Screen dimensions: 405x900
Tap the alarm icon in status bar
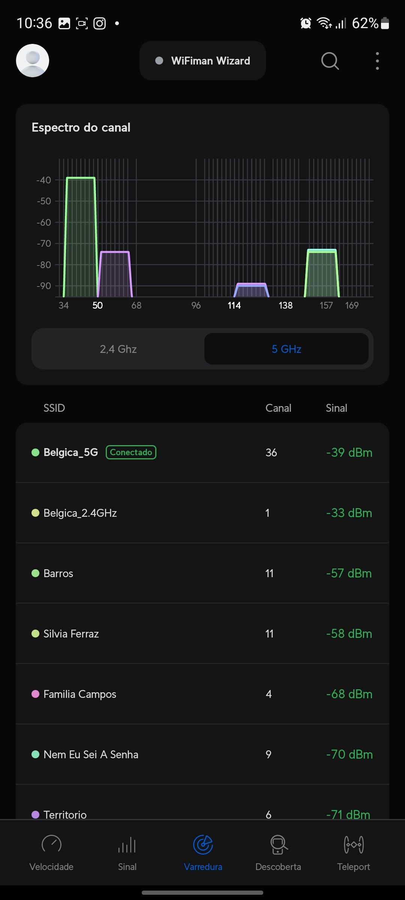pyautogui.click(x=306, y=23)
